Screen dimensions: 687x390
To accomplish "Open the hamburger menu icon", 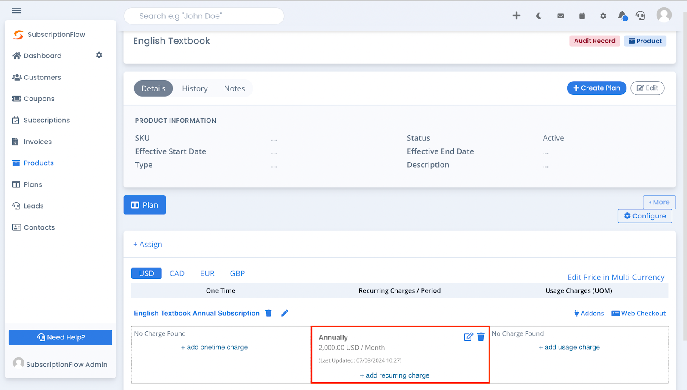I will pyautogui.click(x=17, y=11).
